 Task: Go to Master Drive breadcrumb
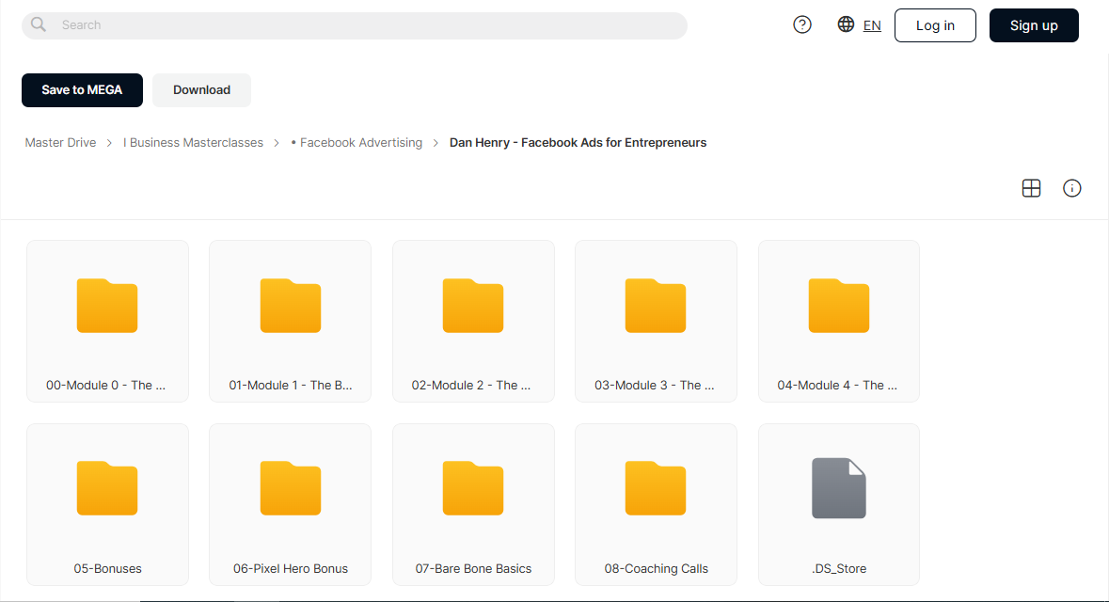[x=61, y=143]
